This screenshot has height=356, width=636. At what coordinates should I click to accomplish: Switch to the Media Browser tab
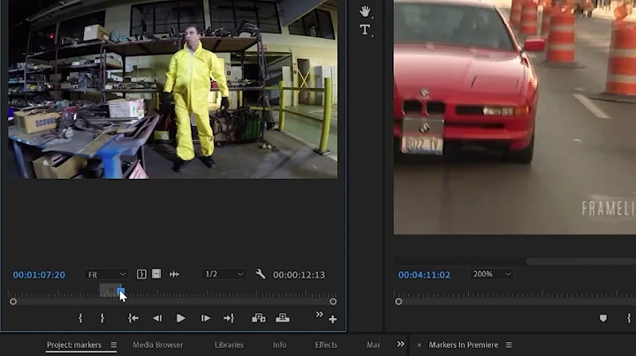point(158,345)
